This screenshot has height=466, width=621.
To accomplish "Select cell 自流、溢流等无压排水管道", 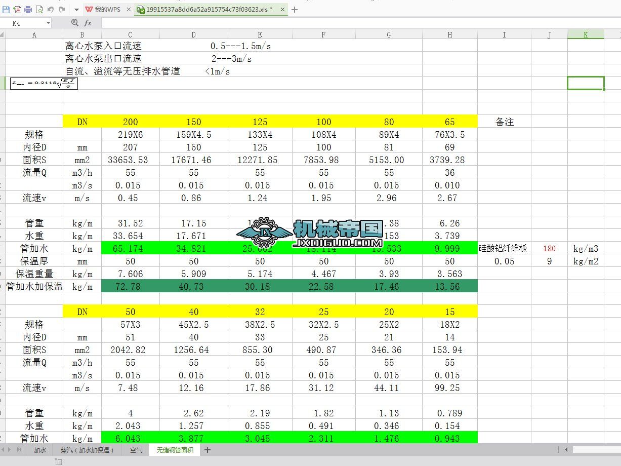I will pos(122,71).
